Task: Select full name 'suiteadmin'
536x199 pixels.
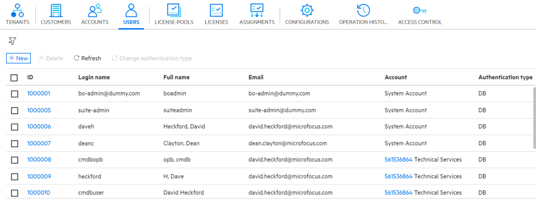Action: 177,110
